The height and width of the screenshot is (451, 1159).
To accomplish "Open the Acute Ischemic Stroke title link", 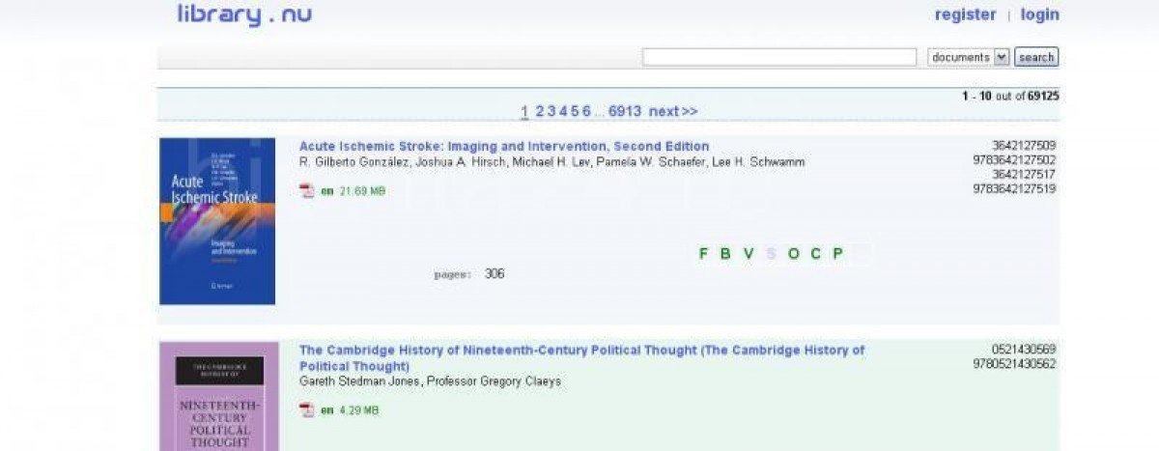I will [x=504, y=147].
